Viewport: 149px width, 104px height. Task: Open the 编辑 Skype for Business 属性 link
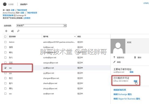tap(127, 99)
